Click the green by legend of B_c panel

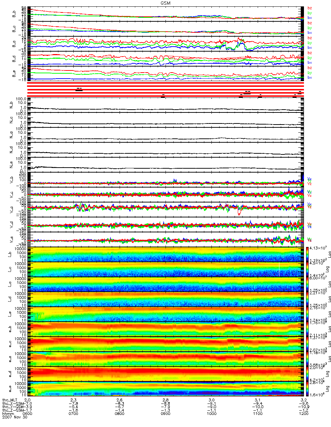pyautogui.click(x=310, y=28)
